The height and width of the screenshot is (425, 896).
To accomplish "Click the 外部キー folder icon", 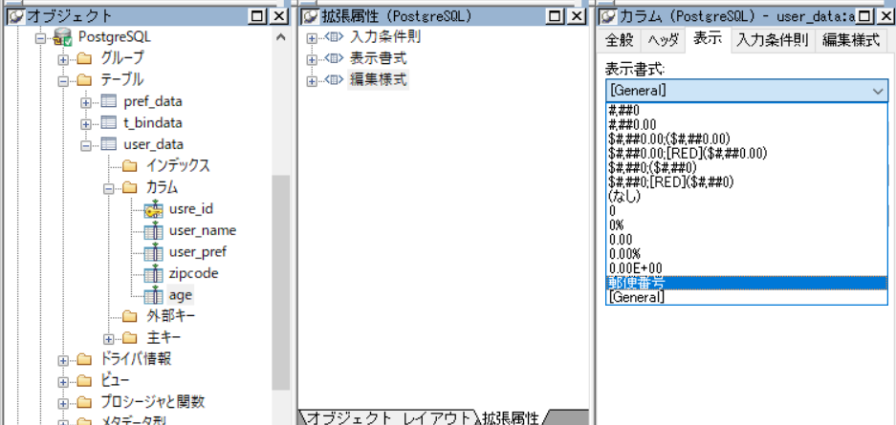I will (130, 316).
